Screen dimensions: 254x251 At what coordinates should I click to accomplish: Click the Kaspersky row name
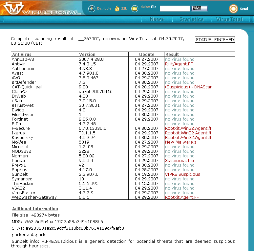click(x=22, y=138)
